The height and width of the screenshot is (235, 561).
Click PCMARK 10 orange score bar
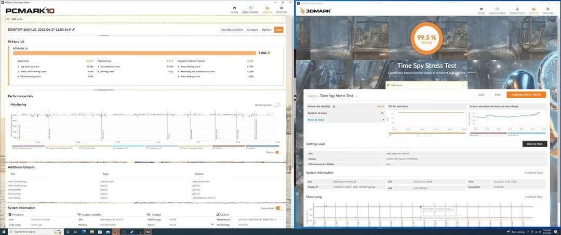tap(135, 53)
